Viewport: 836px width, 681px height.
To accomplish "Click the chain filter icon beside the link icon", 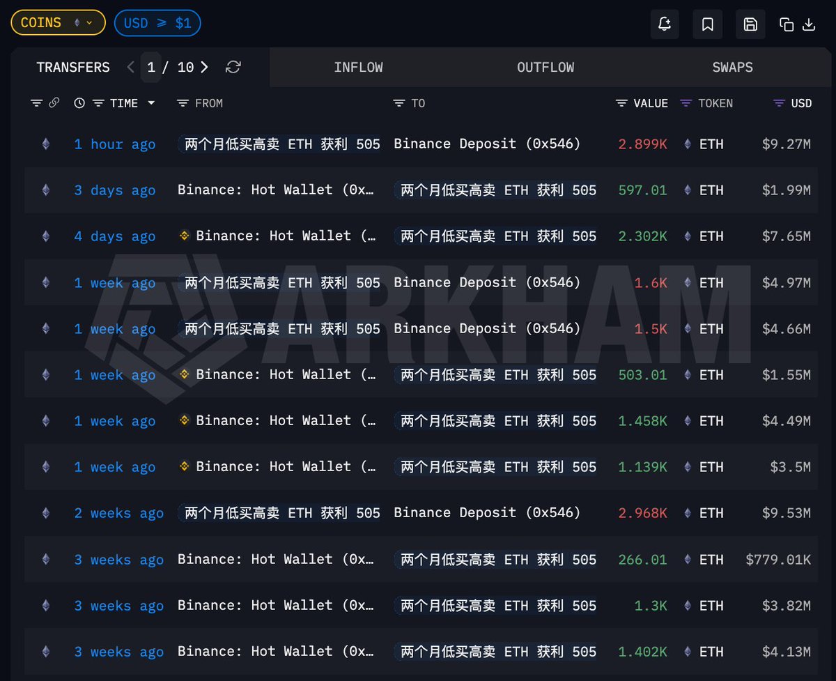I will (37, 103).
